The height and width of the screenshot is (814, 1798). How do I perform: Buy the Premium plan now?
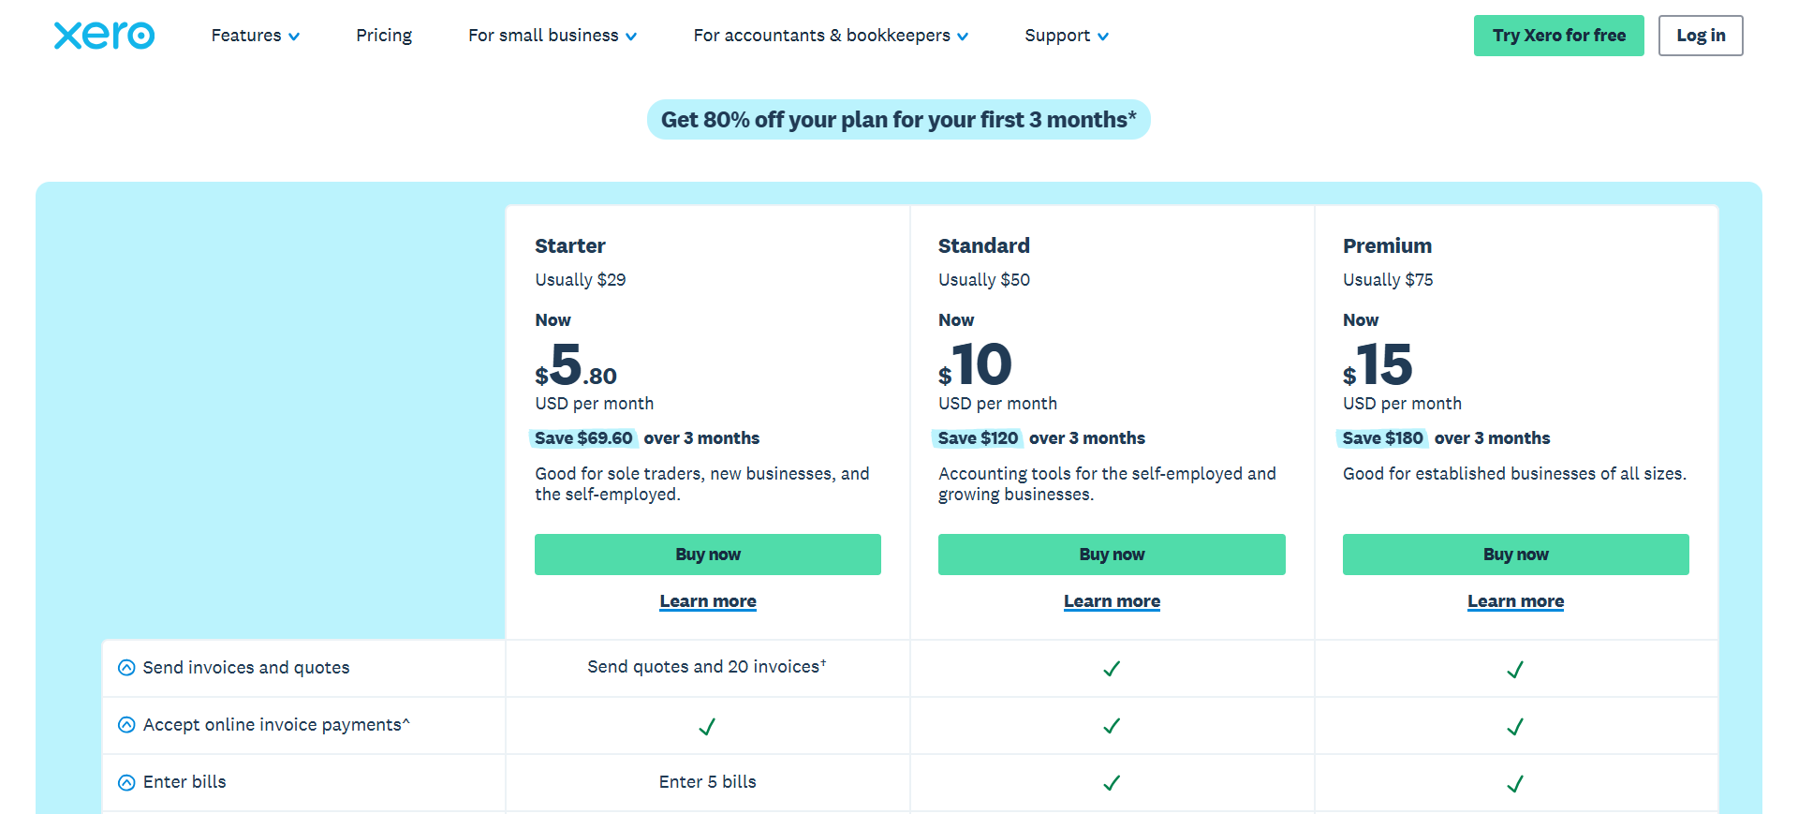tap(1515, 555)
